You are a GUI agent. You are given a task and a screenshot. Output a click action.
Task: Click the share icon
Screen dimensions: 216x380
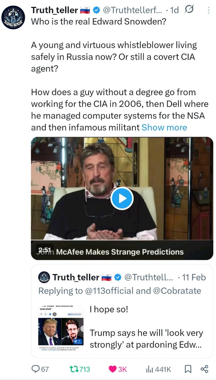pyautogui.click(x=204, y=369)
